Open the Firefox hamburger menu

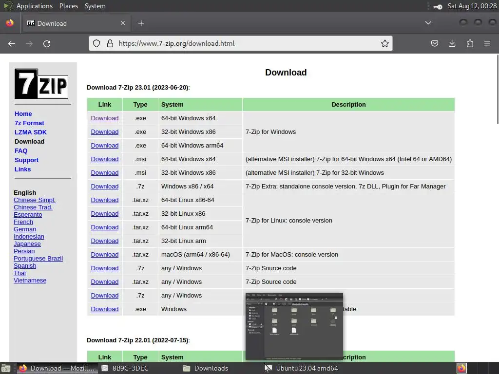click(487, 43)
